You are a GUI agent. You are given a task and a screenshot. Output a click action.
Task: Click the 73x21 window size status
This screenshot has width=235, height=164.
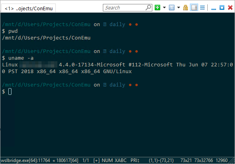pyautogui.click(x=186, y=160)
